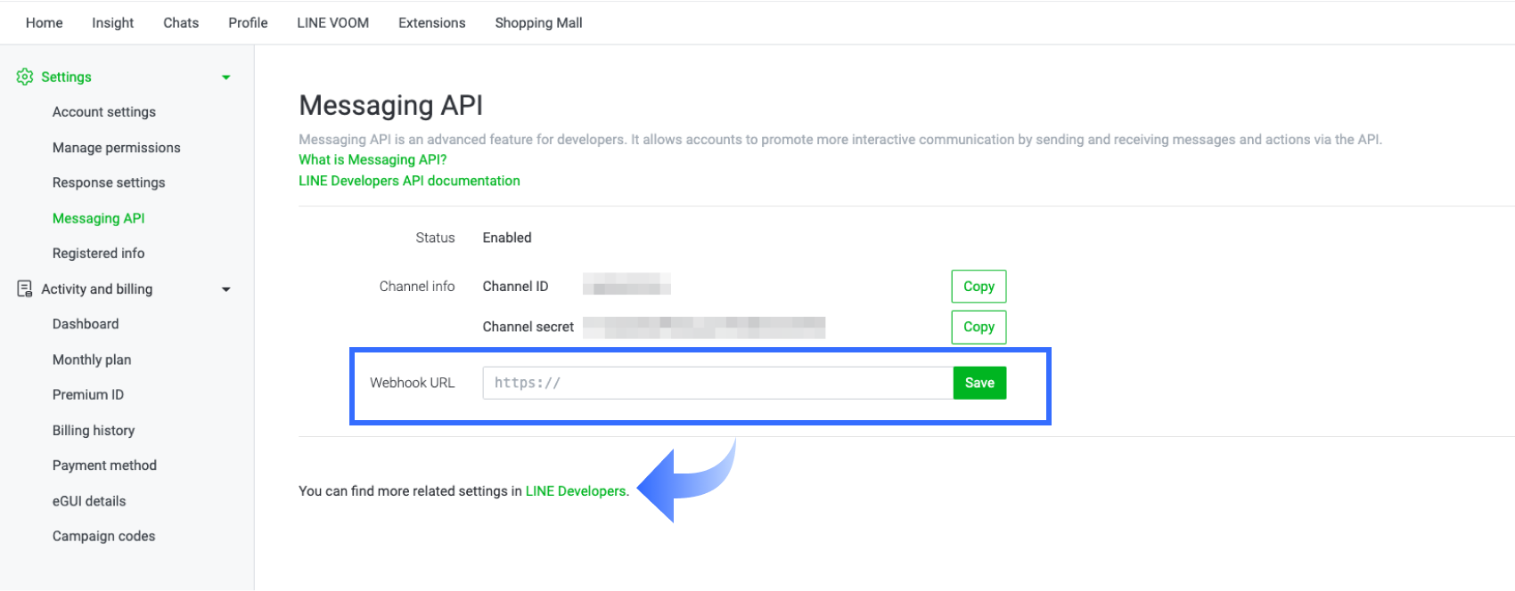Copy the Channel ID

(978, 286)
